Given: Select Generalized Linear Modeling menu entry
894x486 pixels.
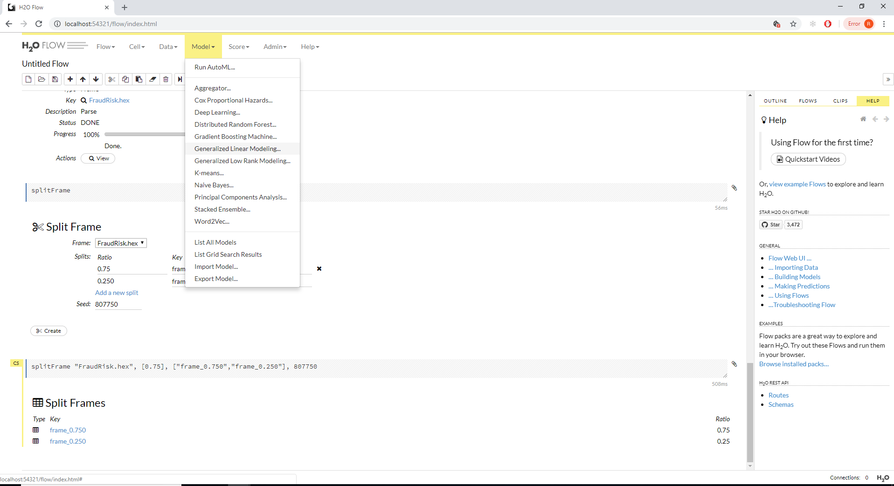Looking at the screenshot, I should pyautogui.click(x=242, y=149).
